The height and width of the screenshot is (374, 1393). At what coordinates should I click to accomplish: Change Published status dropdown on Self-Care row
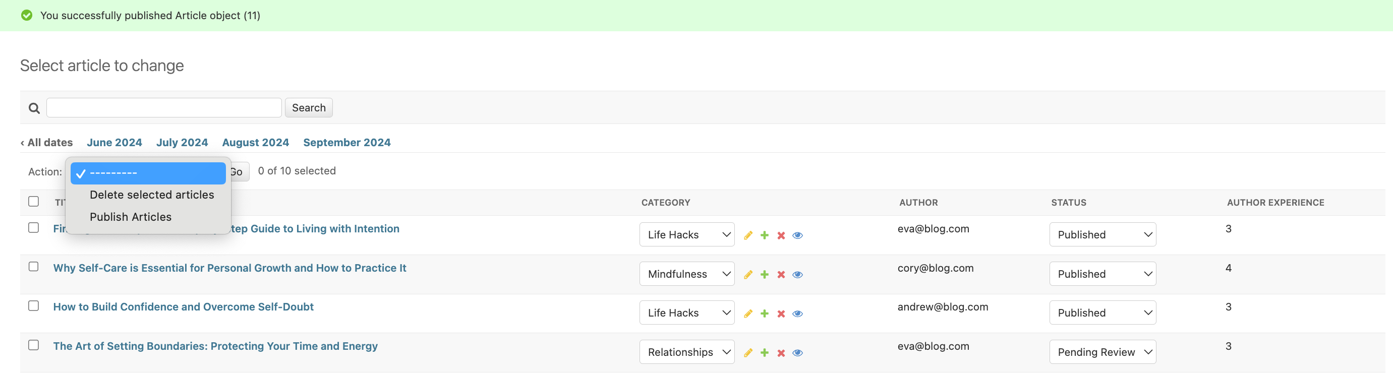(1102, 274)
